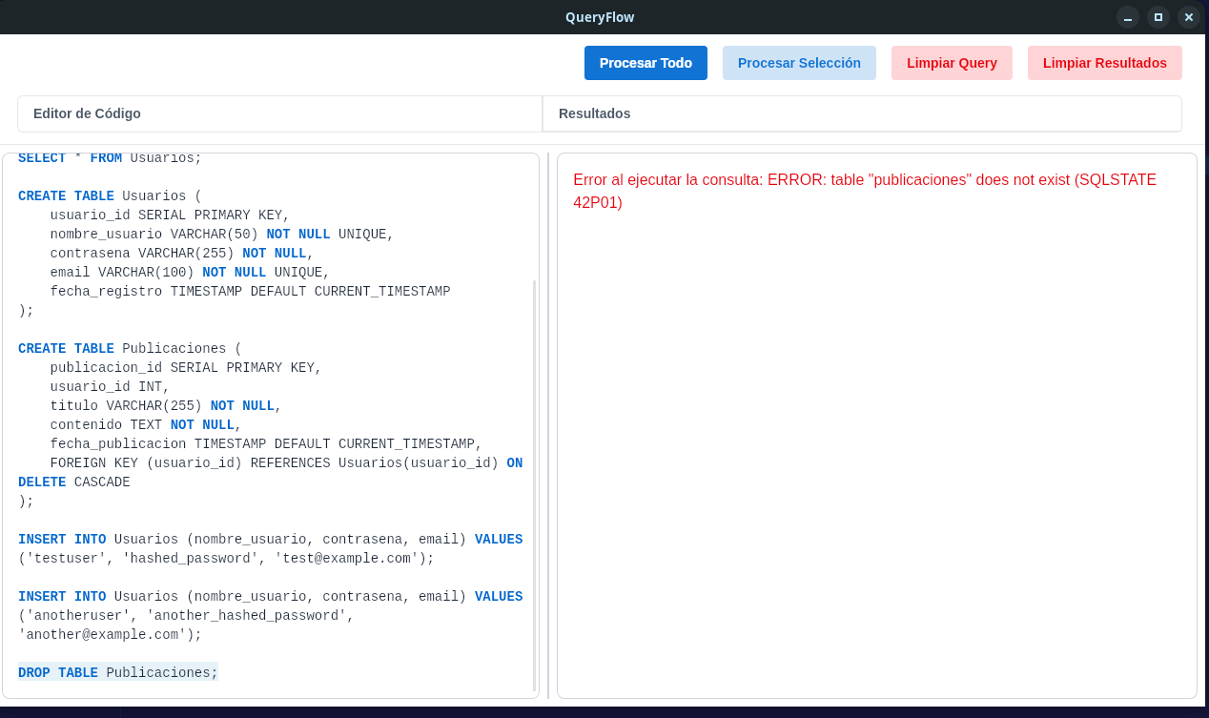Click the "publicacion_id SERIAL PRIMARY KEY," line

click(x=186, y=368)
